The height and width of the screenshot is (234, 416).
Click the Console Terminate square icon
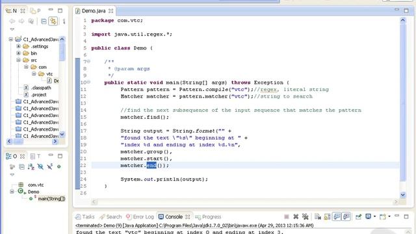coord(286,216)
